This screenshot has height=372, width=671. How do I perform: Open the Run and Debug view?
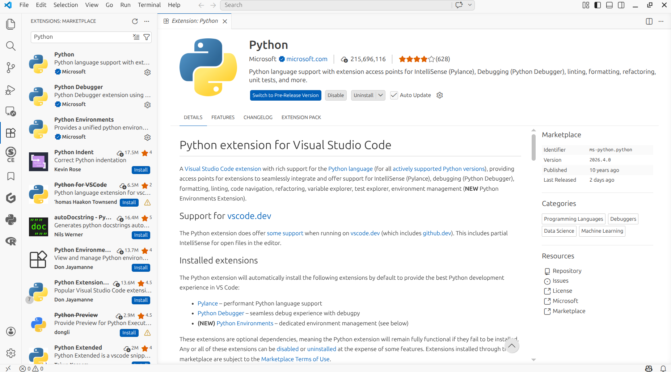pyautogui.click(x=11, y=89)
